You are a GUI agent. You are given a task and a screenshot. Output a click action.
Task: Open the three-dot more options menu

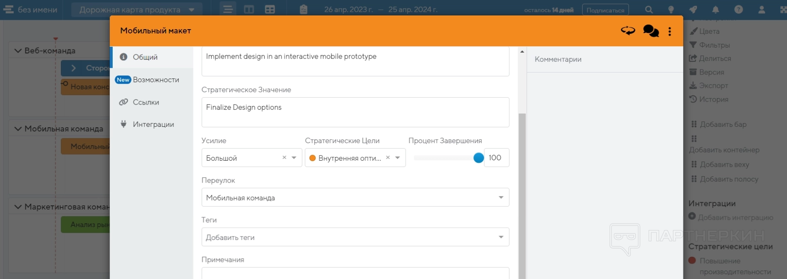(670, 31)
